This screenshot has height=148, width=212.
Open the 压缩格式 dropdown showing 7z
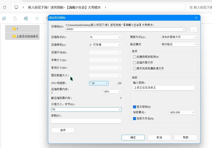click(105, 37)
